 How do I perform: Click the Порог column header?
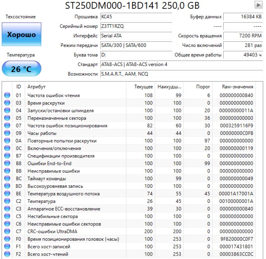coord(203,87)
